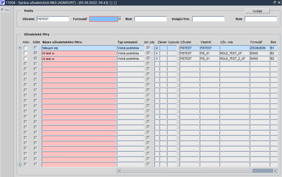Click the table's scroll up arrow
Image resolution: width=282 pixels, height=177 pixels.
(20, 48)
